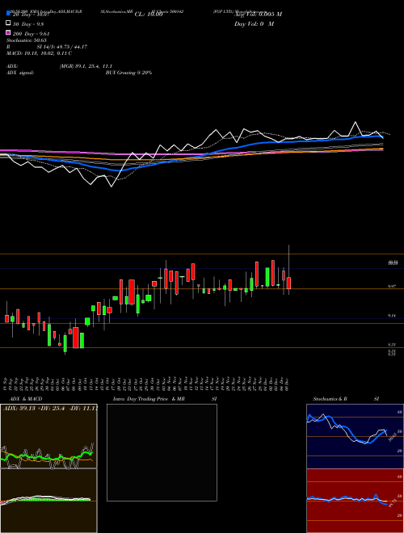404x533 pixels.
Task: Click the magenta 200 Day legend swatch
Action: click(x=8, y=33)
